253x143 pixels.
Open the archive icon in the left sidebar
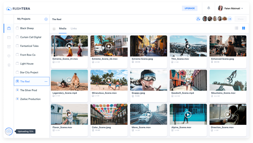[x=9, y=46]
